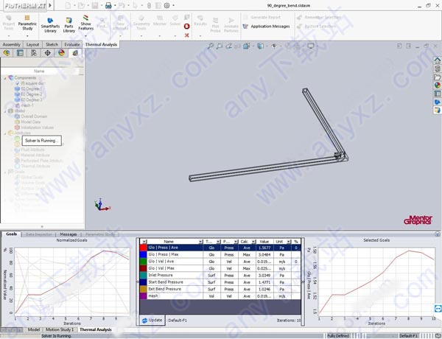Switch to the Layout ribbon tab
Image resolution: width=442 pixels, height=339 pixels.
coord(32,44)
